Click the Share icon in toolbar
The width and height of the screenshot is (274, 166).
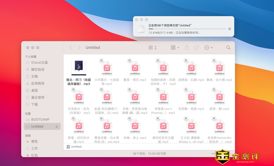[x=187, y=48]
